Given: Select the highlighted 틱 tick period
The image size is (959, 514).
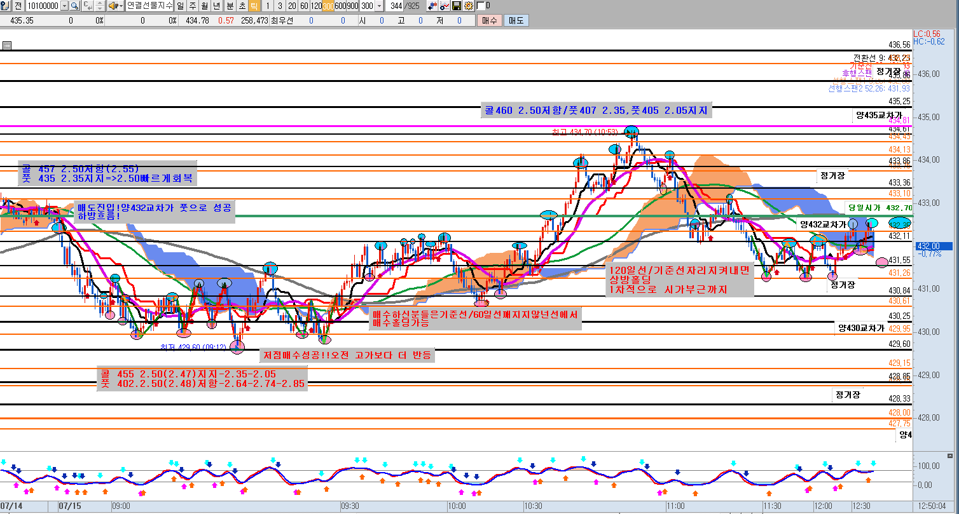Looking at the screenshot, I should tap(254, 6).
